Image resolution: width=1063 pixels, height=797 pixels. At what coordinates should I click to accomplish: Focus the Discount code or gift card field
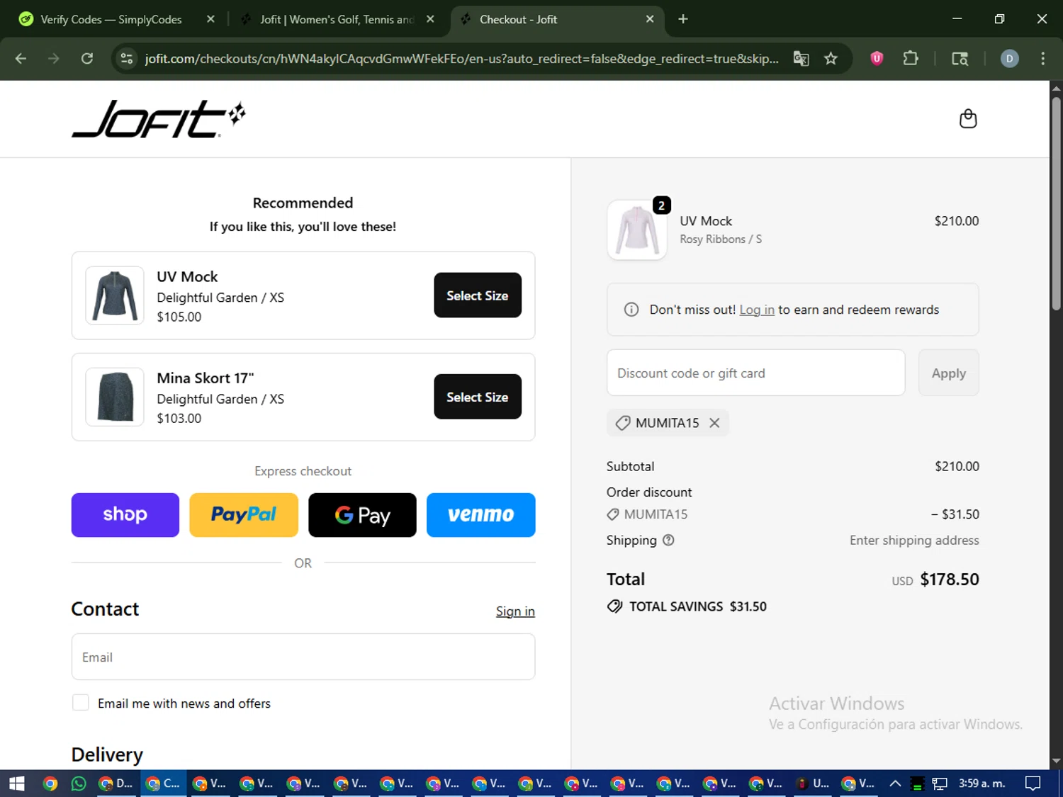coord(755,373)
